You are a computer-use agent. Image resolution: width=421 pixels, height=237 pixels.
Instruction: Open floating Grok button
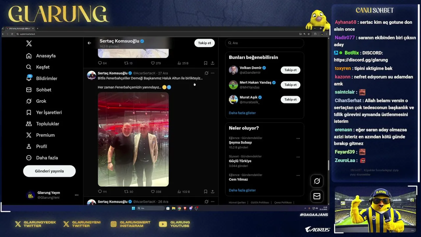click(317, 181)
